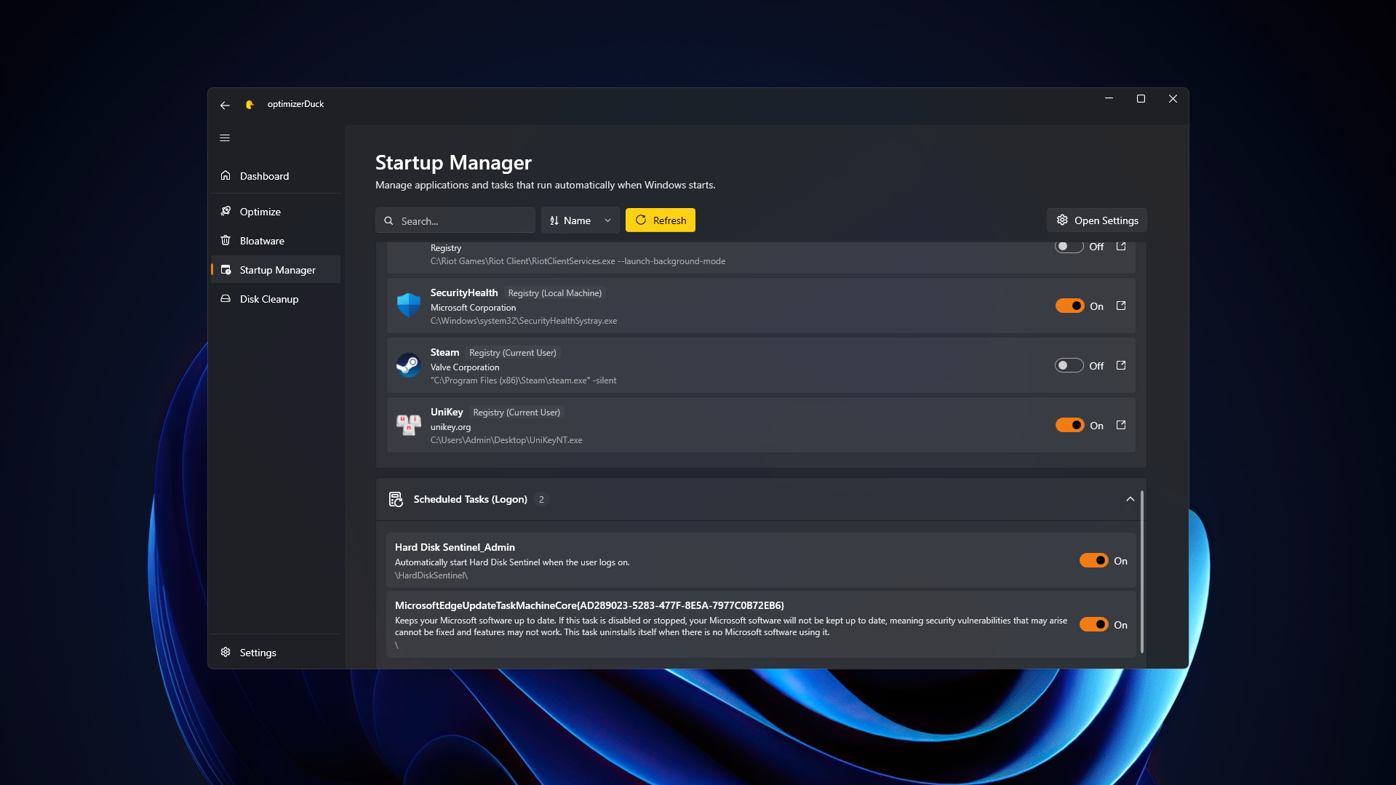Click the SecurityHealth shield icon

(x=408, y=306)
